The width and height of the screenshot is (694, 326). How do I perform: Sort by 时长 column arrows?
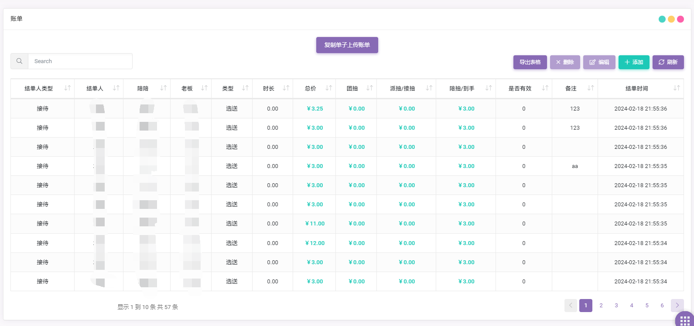(x=286, y=88)
